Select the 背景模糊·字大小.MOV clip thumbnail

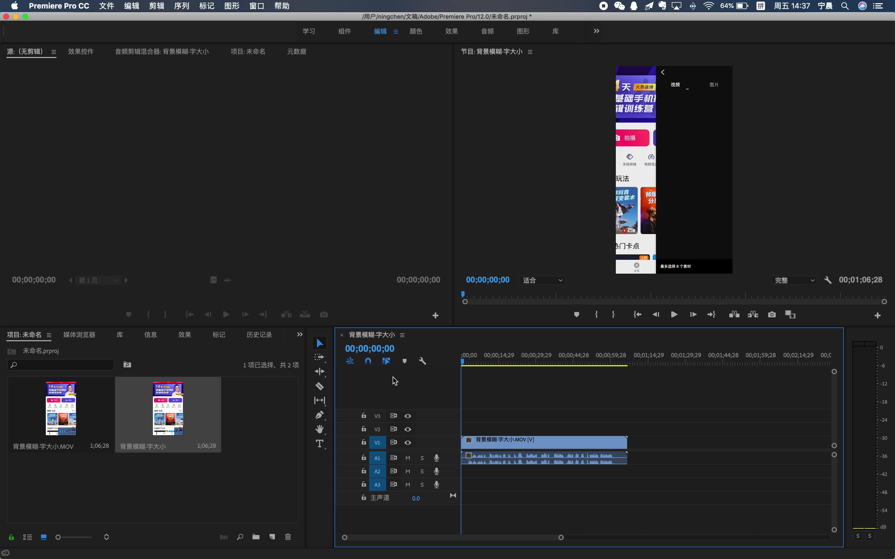tap(61, 408)
